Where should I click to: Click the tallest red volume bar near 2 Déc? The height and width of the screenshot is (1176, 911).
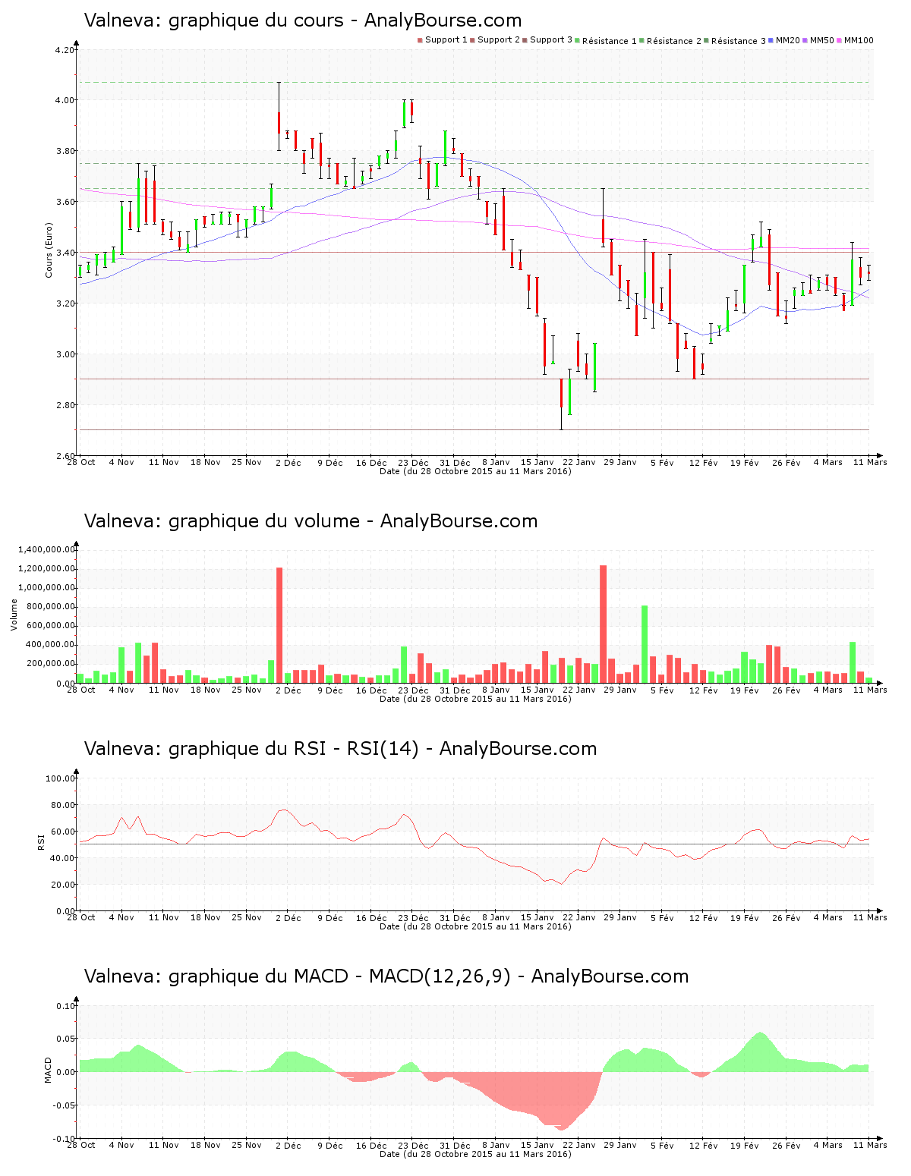pos(279,625)
